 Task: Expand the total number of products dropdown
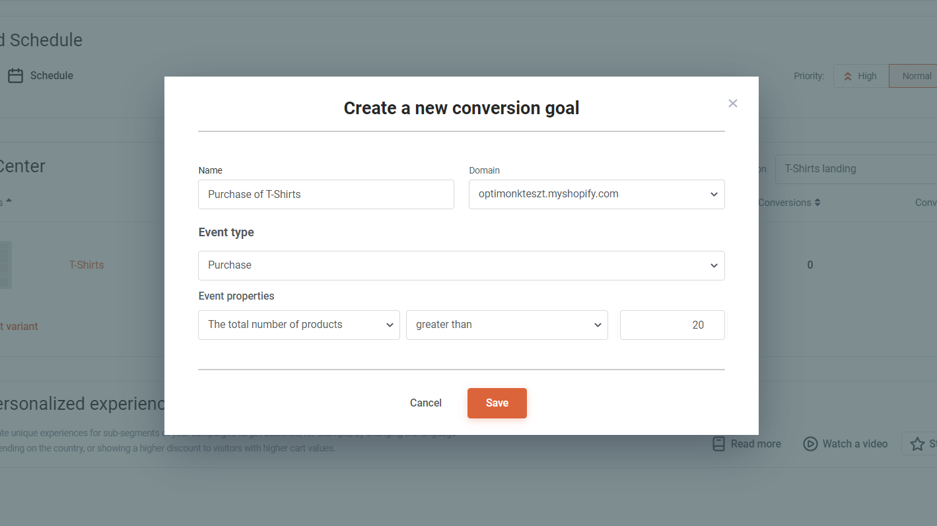pyautogui.click(x=299, y=325)
